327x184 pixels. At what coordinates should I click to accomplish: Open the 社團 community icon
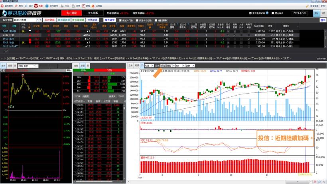(x=62, y=6)
